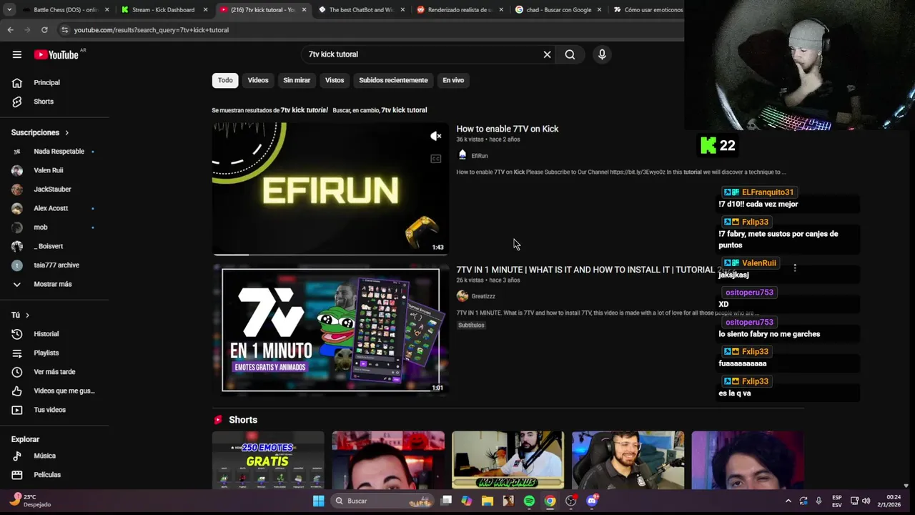Open Chrome from the taskbar

[x=550, y=501]
